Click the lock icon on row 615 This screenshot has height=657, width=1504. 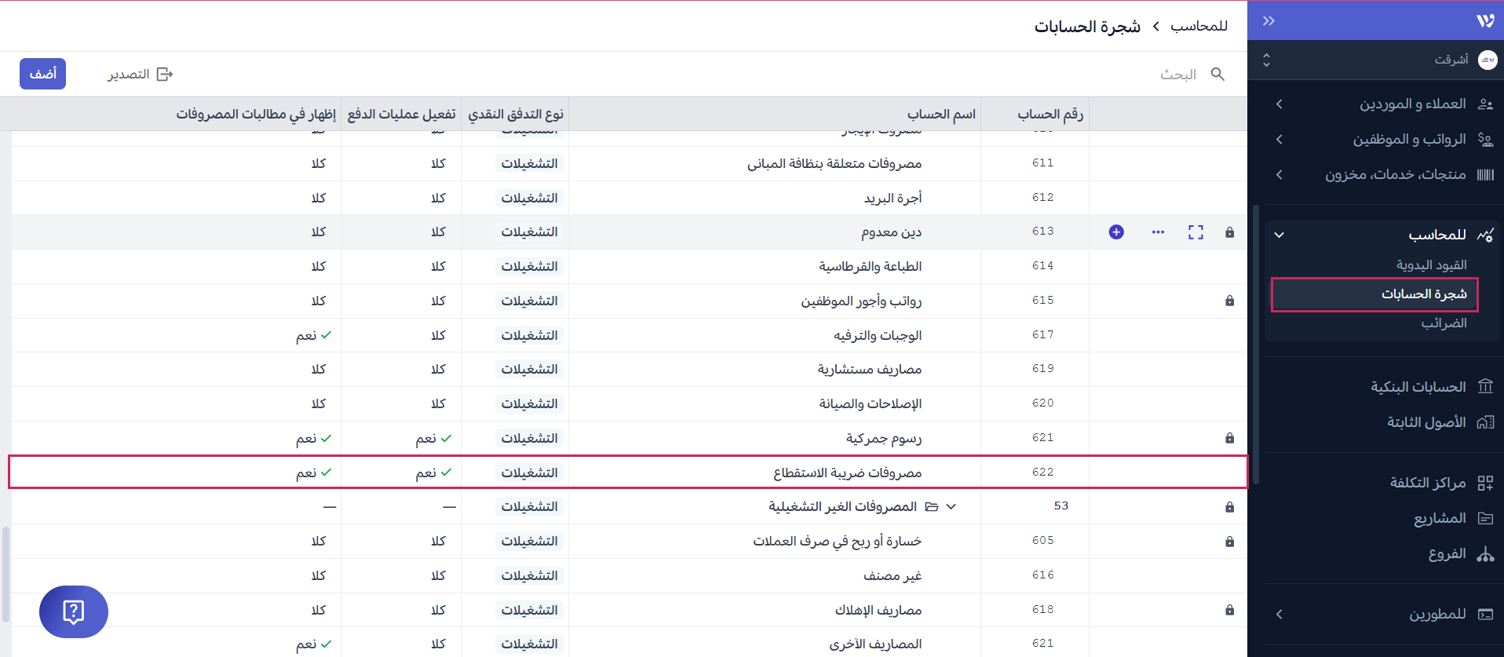click(1229, 301)
